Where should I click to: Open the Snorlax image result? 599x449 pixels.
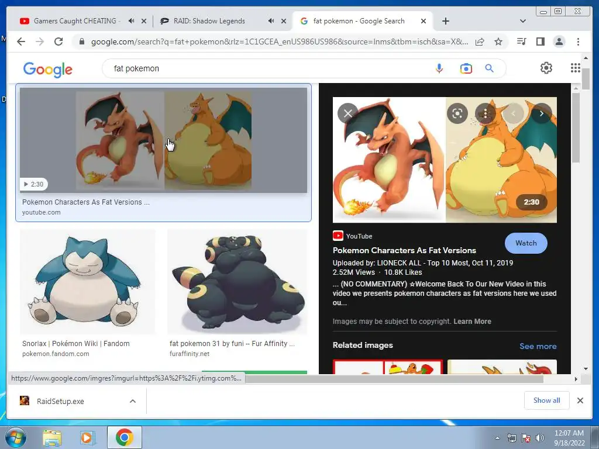point(88,282)
